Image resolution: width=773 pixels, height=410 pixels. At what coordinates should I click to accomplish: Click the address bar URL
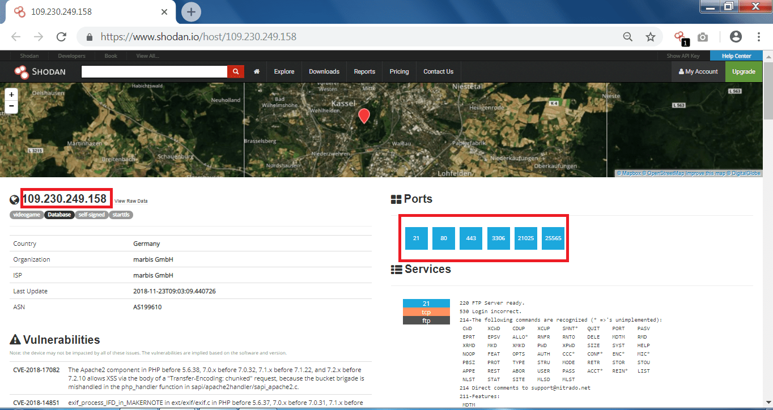pyautogui.click(x=198, y=37)
